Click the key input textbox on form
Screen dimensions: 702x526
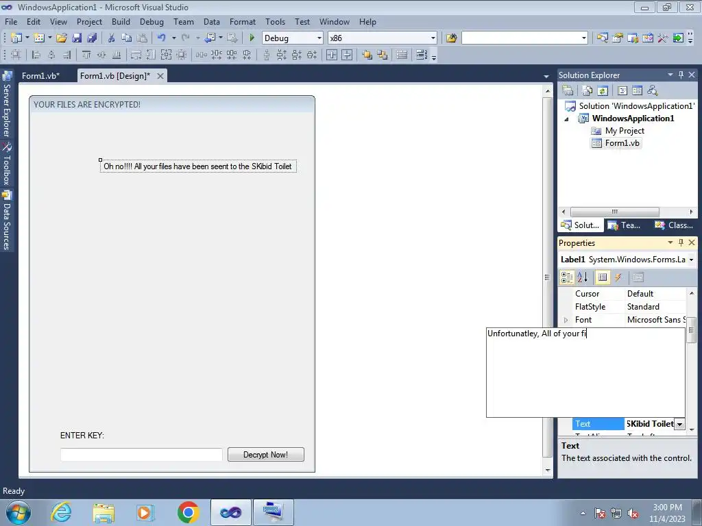[141, 455]
